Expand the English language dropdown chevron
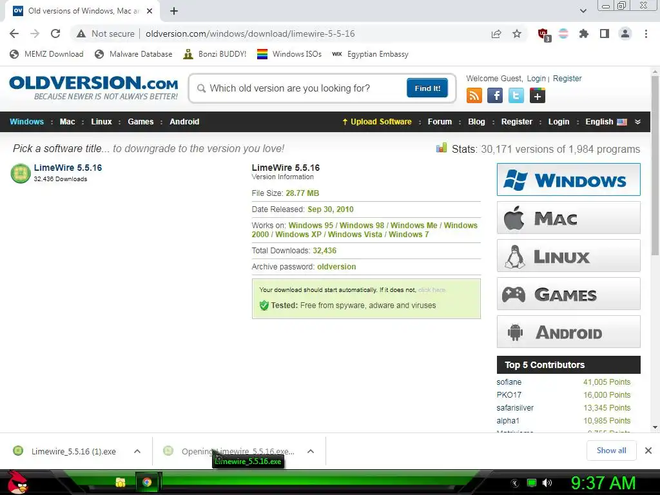660x495 pixels. [637, 122]
